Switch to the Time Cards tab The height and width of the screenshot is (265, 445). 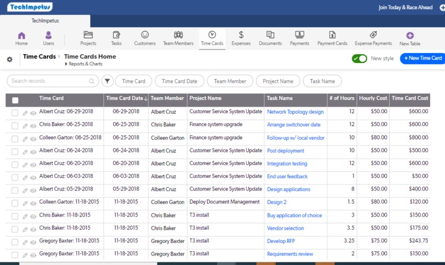pos(212,39)
